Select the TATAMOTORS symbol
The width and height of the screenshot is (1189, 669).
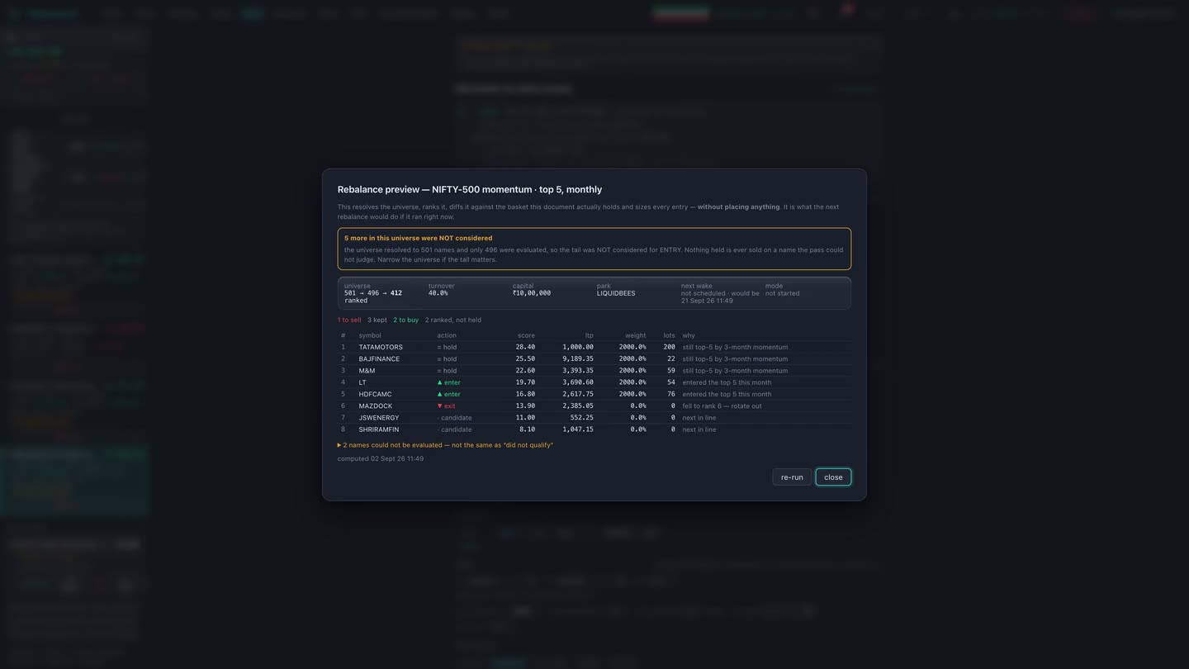click(381, 347)
